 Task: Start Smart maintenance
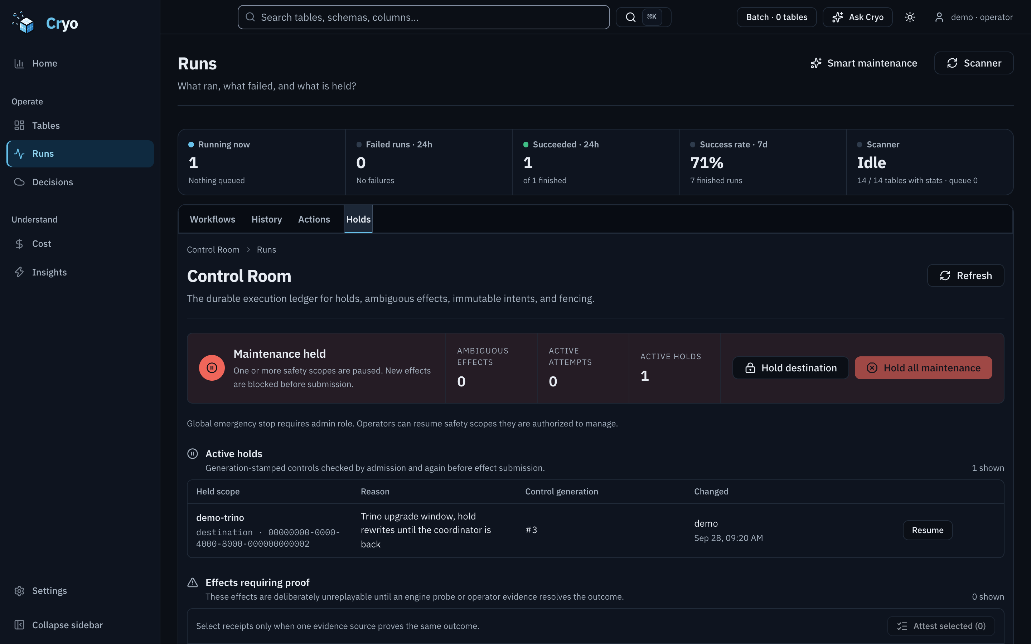(863, 63)
